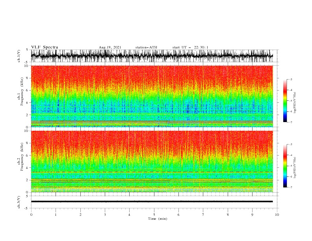Click the ch.1 colorbar log(PSD) label
This screenshot has height=241, width=312.
[295, 103]
